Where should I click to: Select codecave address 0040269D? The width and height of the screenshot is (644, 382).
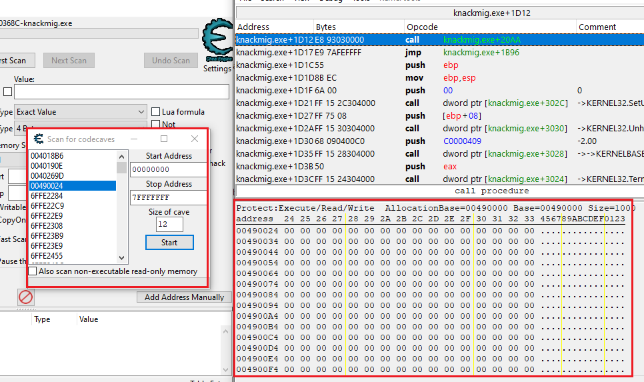pyautogui.click(x=73, y=176)
